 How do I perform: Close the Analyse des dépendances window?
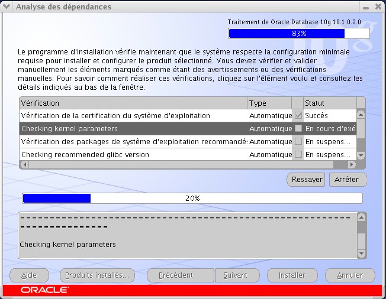(x=378, y=6)
